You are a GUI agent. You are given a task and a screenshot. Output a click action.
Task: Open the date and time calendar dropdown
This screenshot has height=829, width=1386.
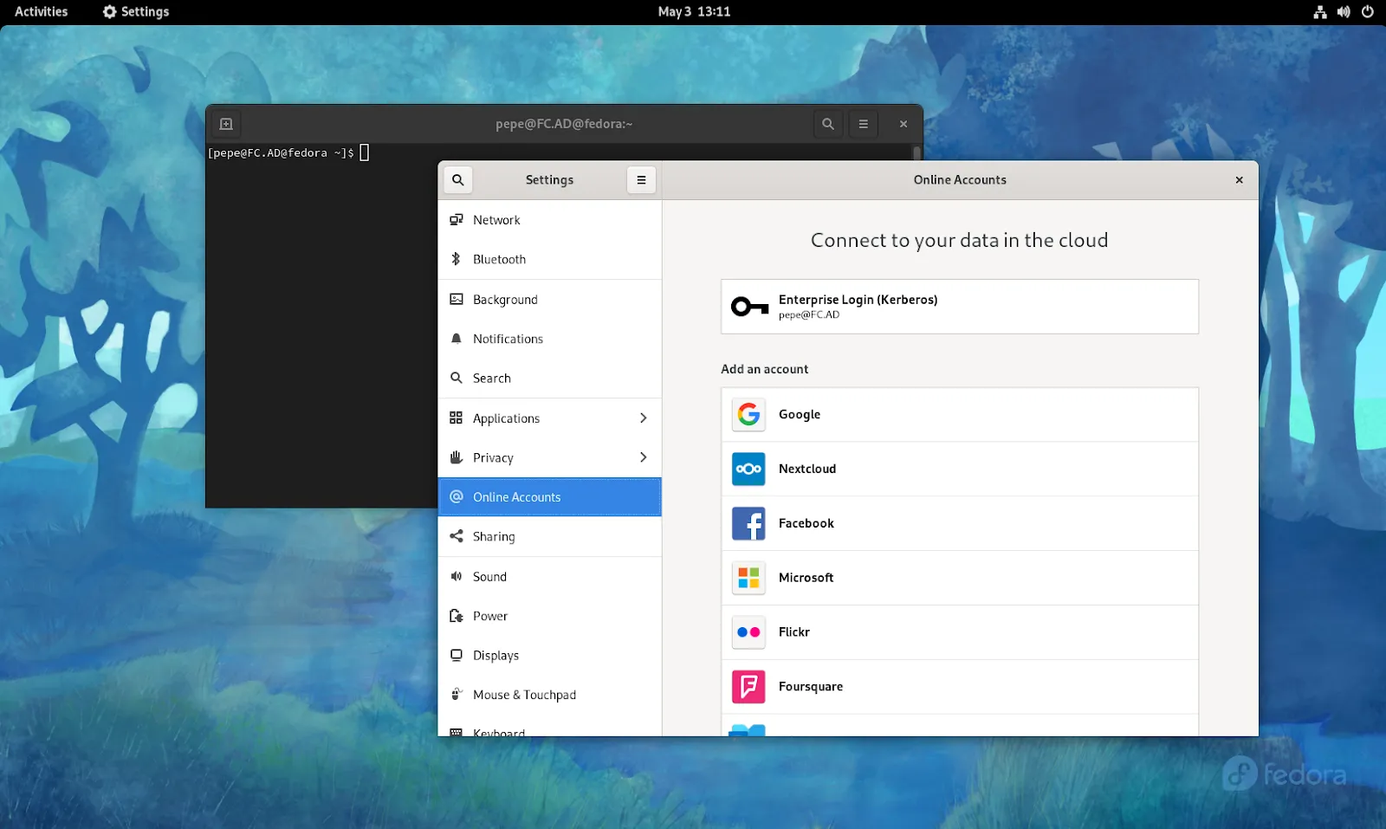tap(694, 12)
